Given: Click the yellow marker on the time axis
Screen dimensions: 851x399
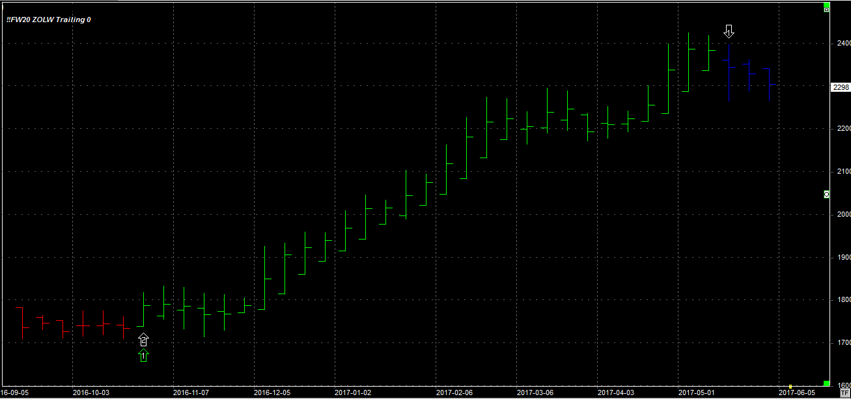Looking at the screenshot, I should [x=790, y=387].
